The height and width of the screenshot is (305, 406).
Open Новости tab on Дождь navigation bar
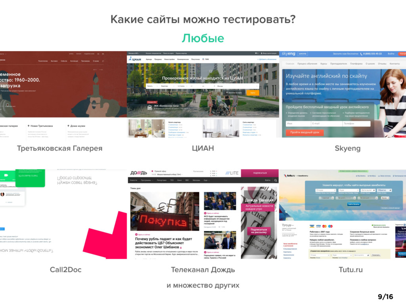click(x=133, y=180)
